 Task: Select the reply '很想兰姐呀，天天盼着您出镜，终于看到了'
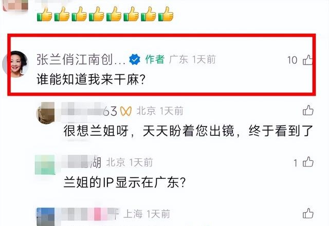point(188,131)
